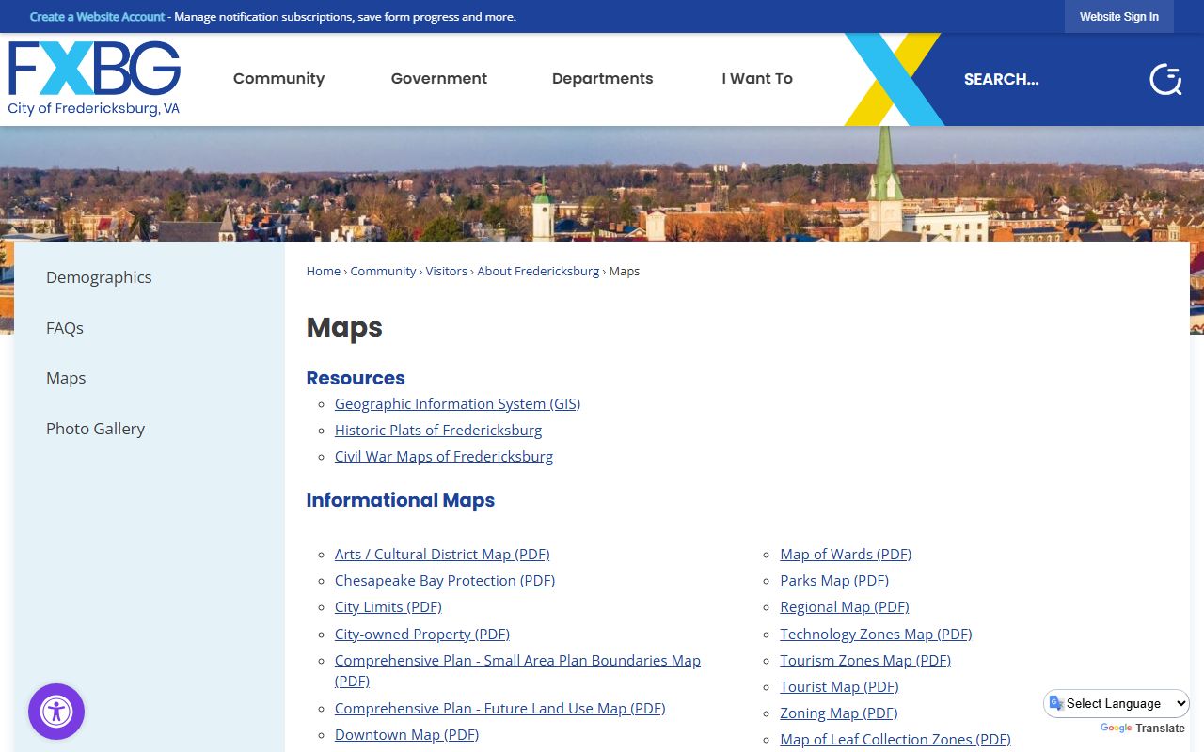
Task: Open Geographic Information System (GIS) link
Action: tap(457, 404)
